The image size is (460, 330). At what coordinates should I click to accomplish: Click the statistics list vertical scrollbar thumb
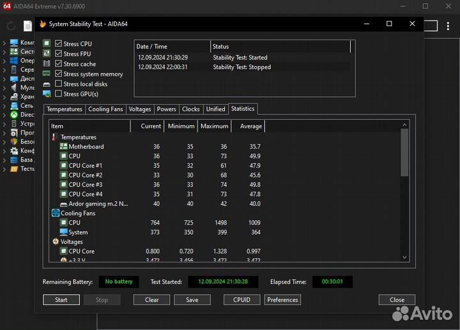404,153
